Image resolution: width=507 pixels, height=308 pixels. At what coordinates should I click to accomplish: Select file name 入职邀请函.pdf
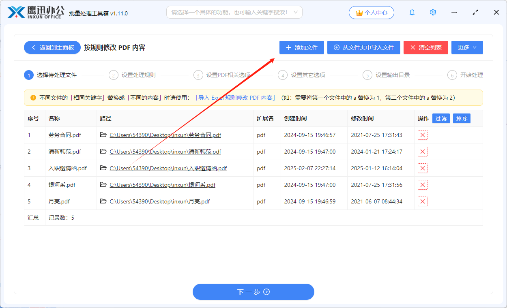[67, 168]
